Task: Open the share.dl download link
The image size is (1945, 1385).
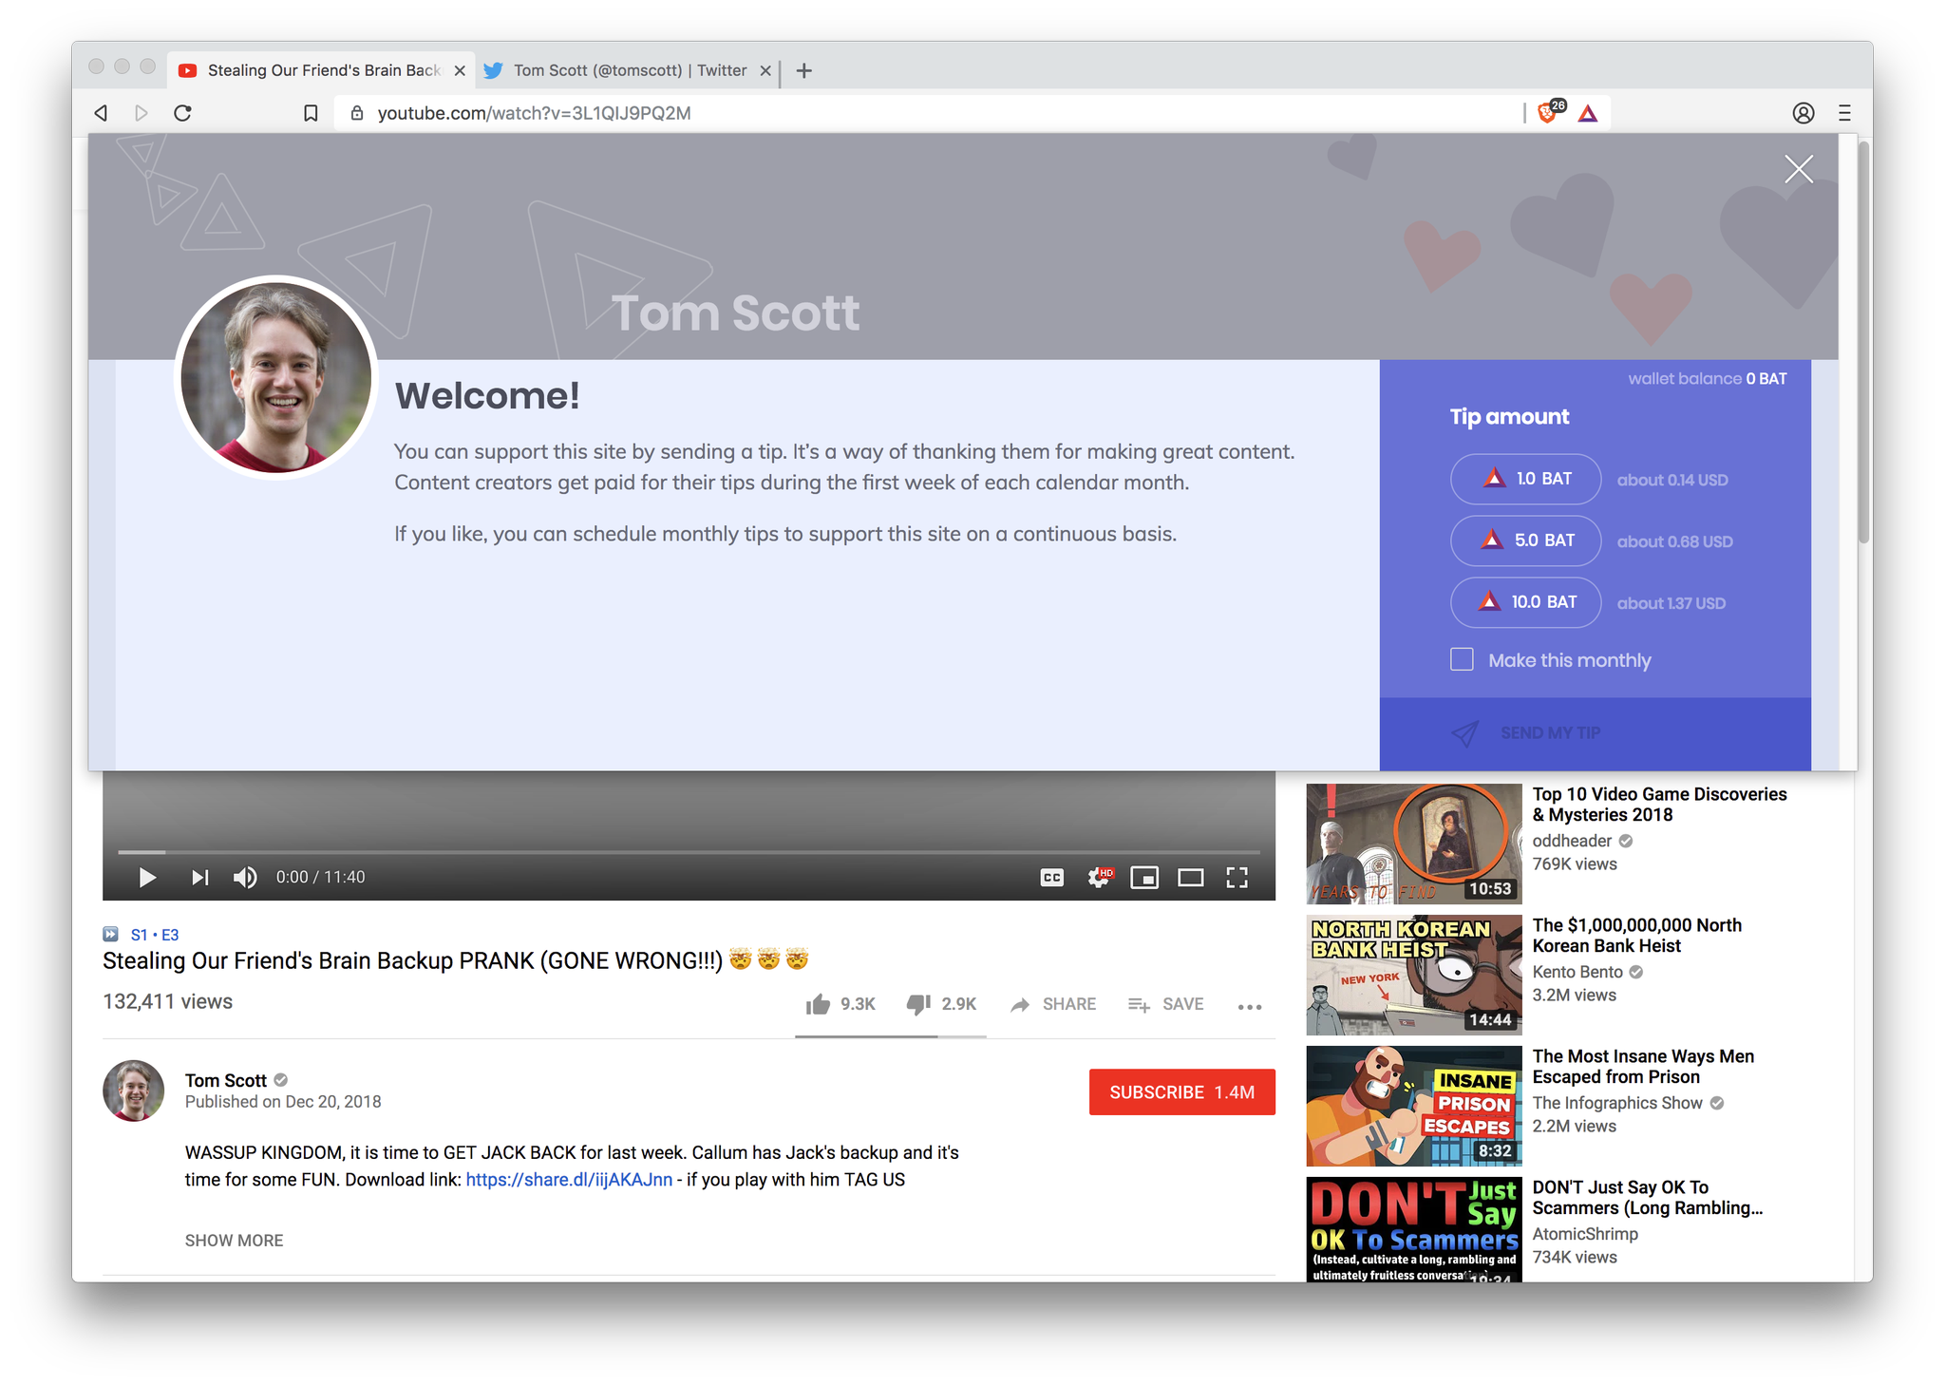Action: click(569, 1179)
